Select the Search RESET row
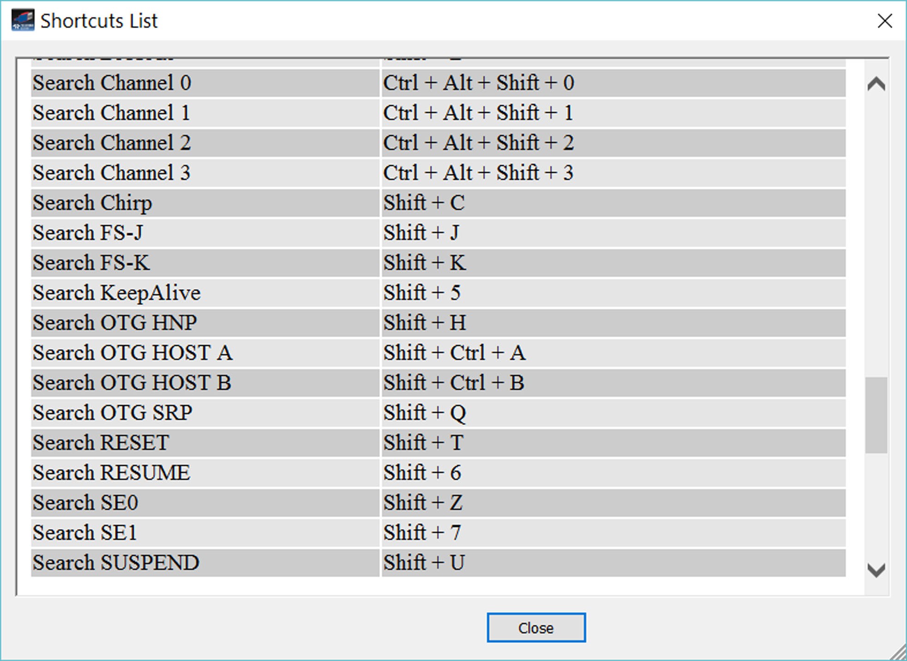Viewport: 907px width, 661px height. (x=438, y=443)
